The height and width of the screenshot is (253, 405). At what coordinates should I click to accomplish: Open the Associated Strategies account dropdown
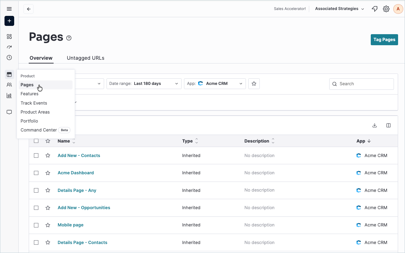point(339,9)
